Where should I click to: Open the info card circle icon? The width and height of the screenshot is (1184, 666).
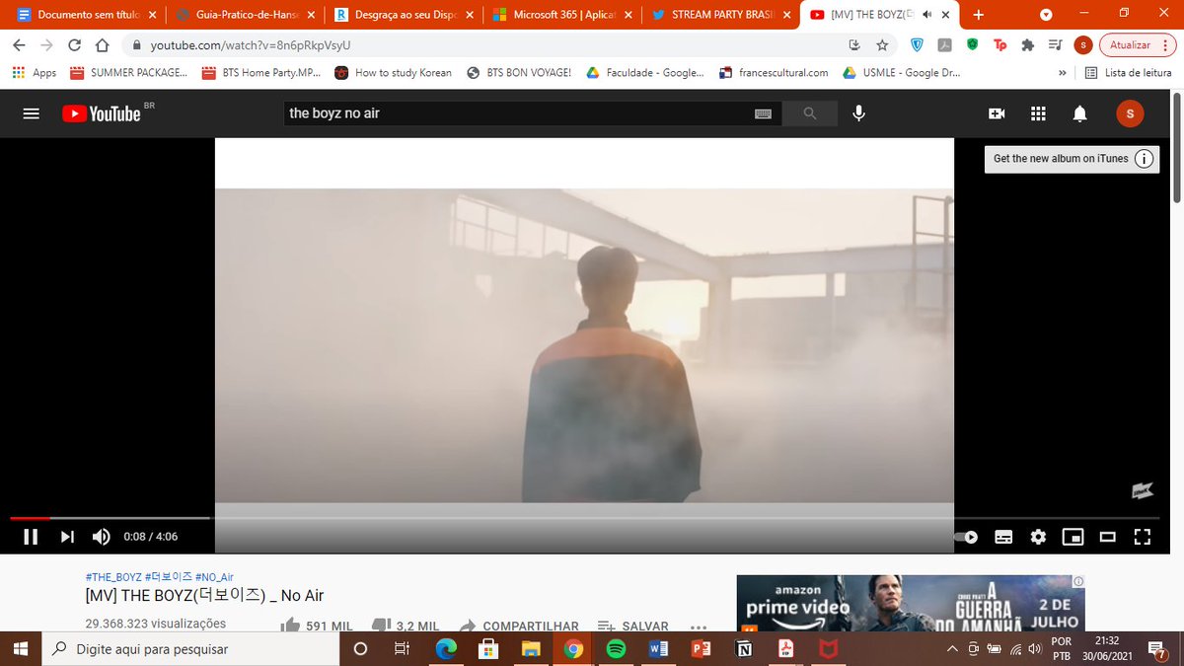(1145, 159)
